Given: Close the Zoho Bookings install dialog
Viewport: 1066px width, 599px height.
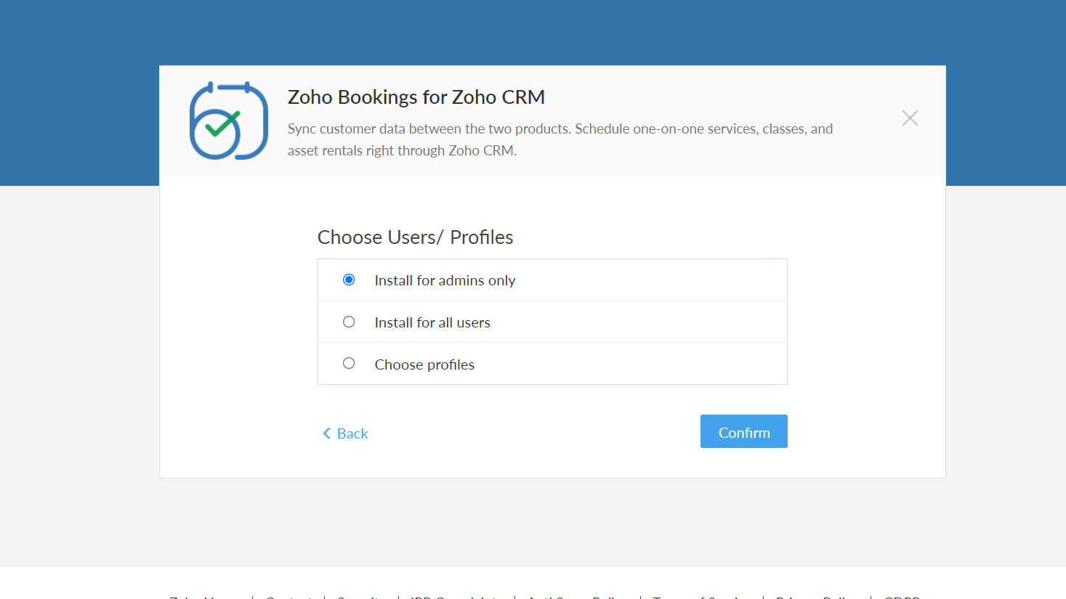Looking at the screenshot, I should click(x=910, y=118).
